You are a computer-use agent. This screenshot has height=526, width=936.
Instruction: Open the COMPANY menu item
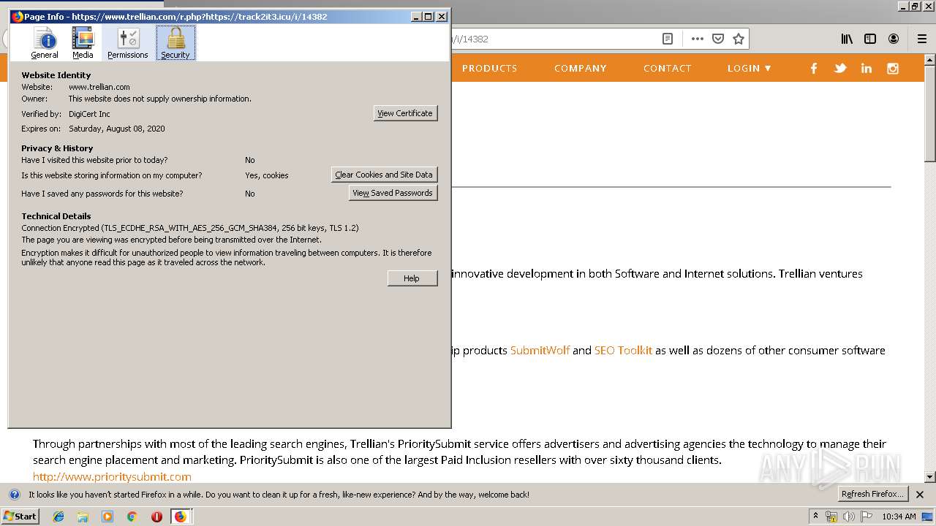[581, 68]
